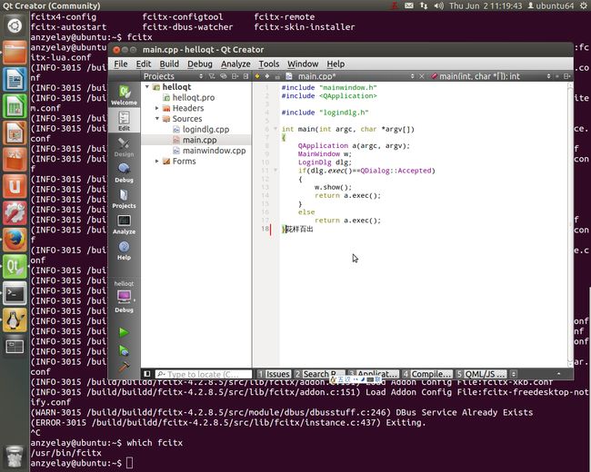This screenshot has width=591, height=472.
Task: Expand the Forms folder
Action: click(157, 162)
